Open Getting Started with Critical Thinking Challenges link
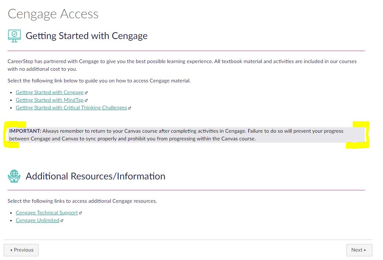This screenshot has width=383, height=260. click(x=71, y=108)
